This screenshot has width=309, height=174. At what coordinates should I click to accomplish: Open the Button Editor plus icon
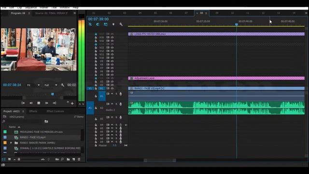[x=72, y=103]
